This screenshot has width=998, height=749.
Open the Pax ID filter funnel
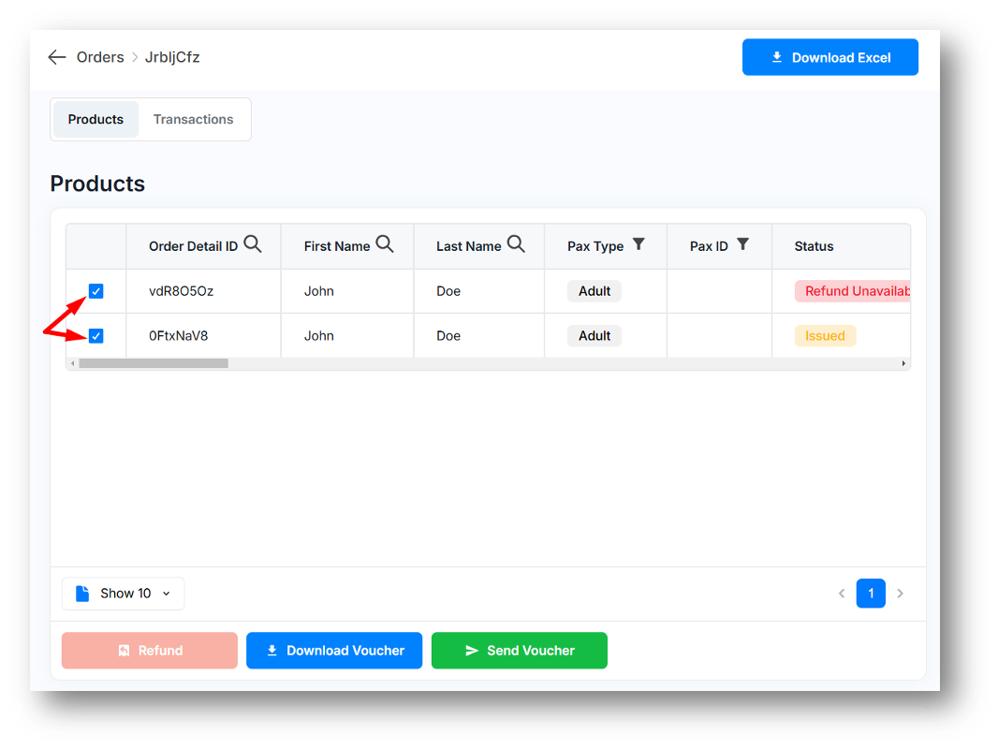coord(742,244)
